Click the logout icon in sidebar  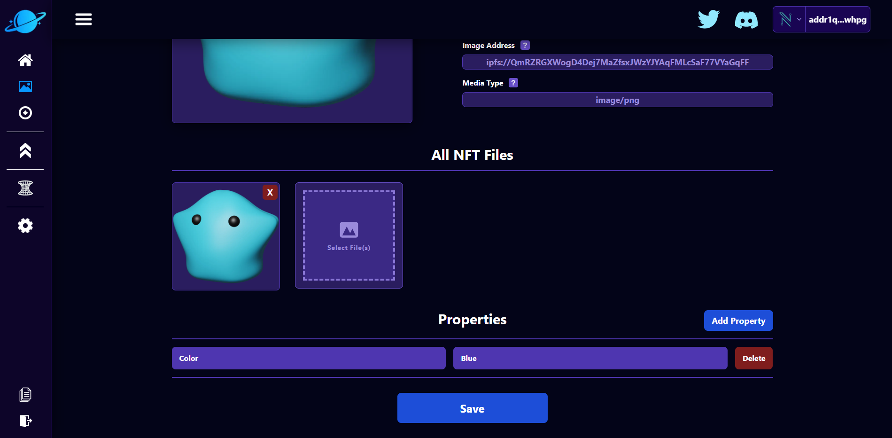coord(25,421)
